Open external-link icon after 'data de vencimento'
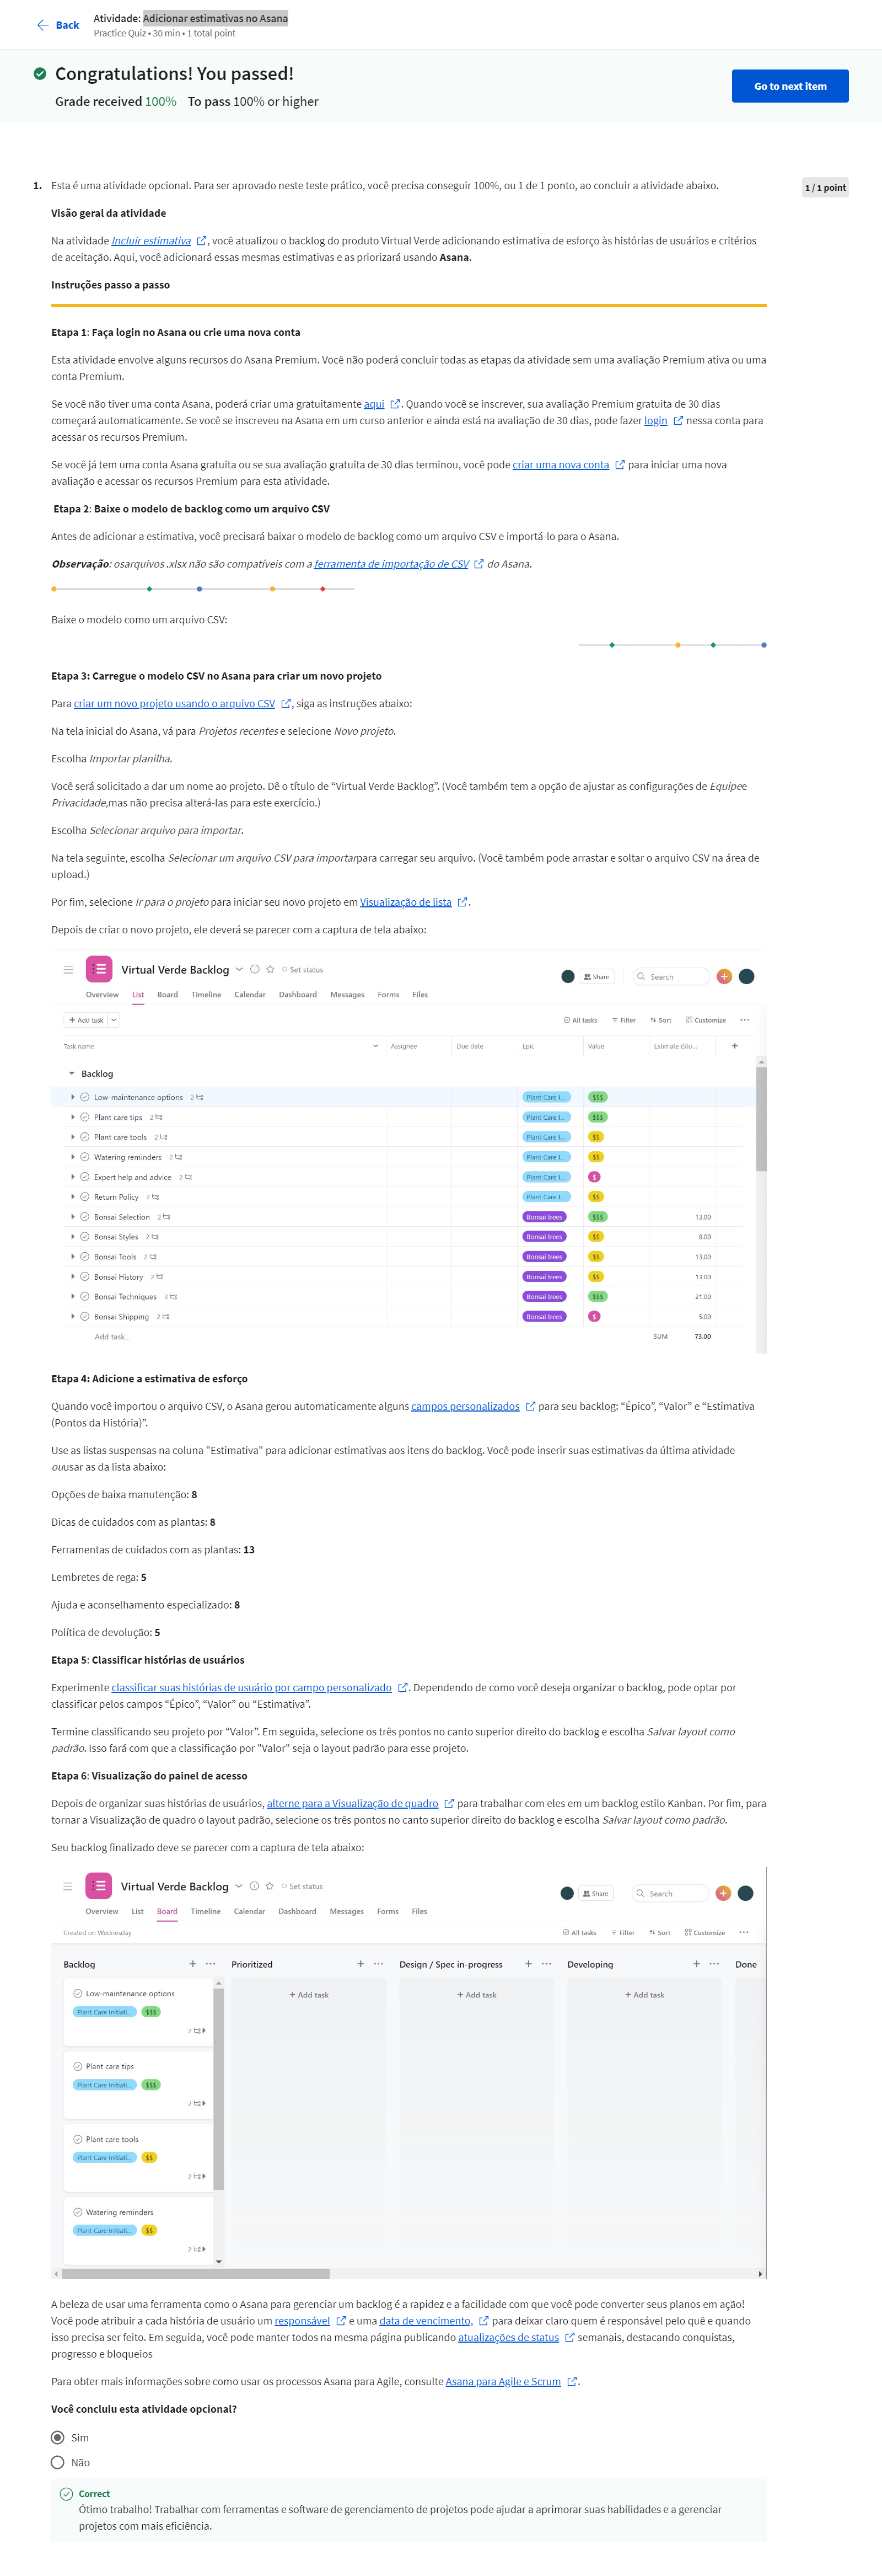Image resolution: width=882 pixels, height=2576 pixels. tap(485, 2320)
